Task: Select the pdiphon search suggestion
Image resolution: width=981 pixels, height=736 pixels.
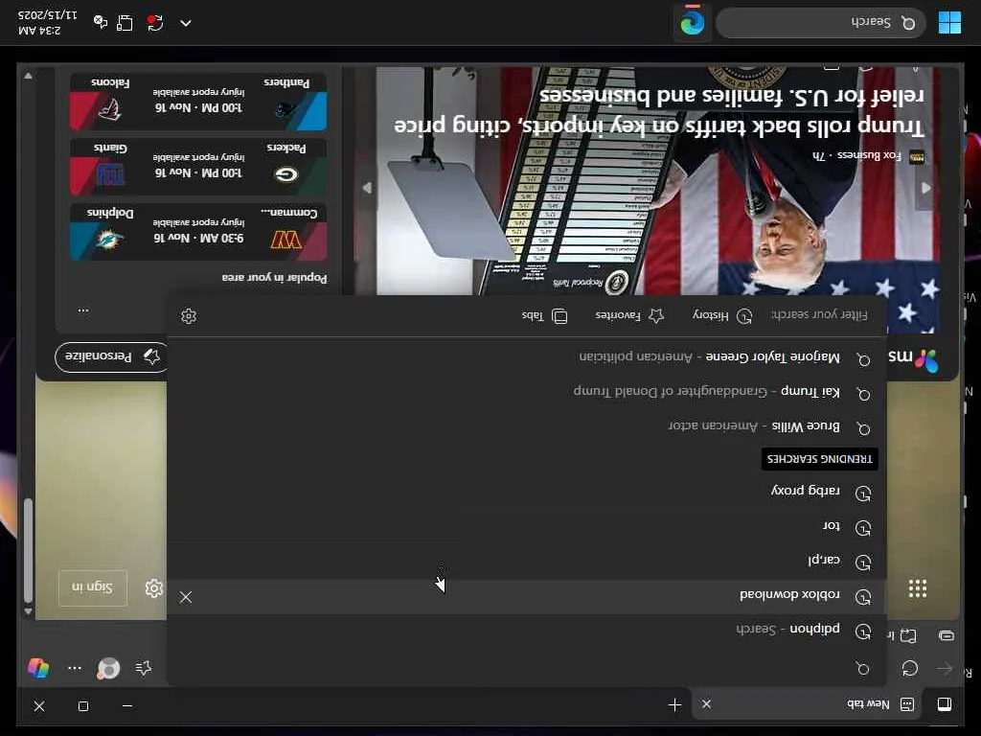Action: click(x=527, y=630)
